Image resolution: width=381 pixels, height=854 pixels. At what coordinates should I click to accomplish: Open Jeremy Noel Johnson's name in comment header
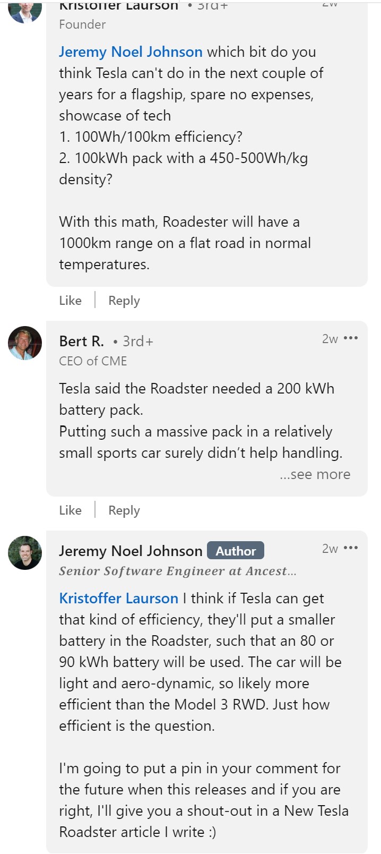[x=131, y=551]
